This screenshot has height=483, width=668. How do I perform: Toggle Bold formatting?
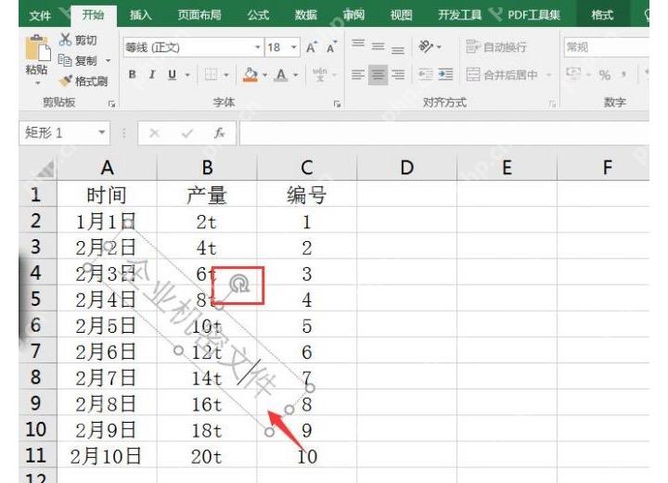tap(132, 75)
